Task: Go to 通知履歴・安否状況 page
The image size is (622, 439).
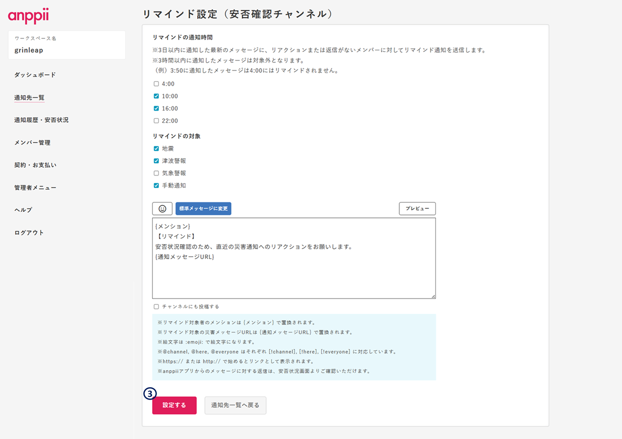Action: (41, 120)
